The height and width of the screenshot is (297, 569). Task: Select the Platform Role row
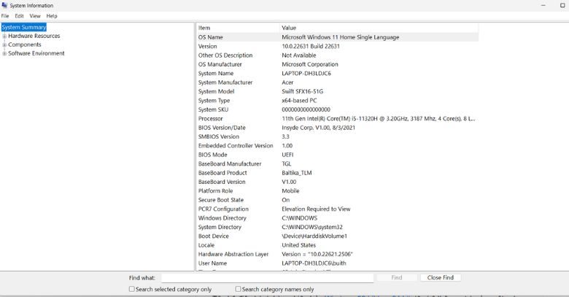click(338, 191)
